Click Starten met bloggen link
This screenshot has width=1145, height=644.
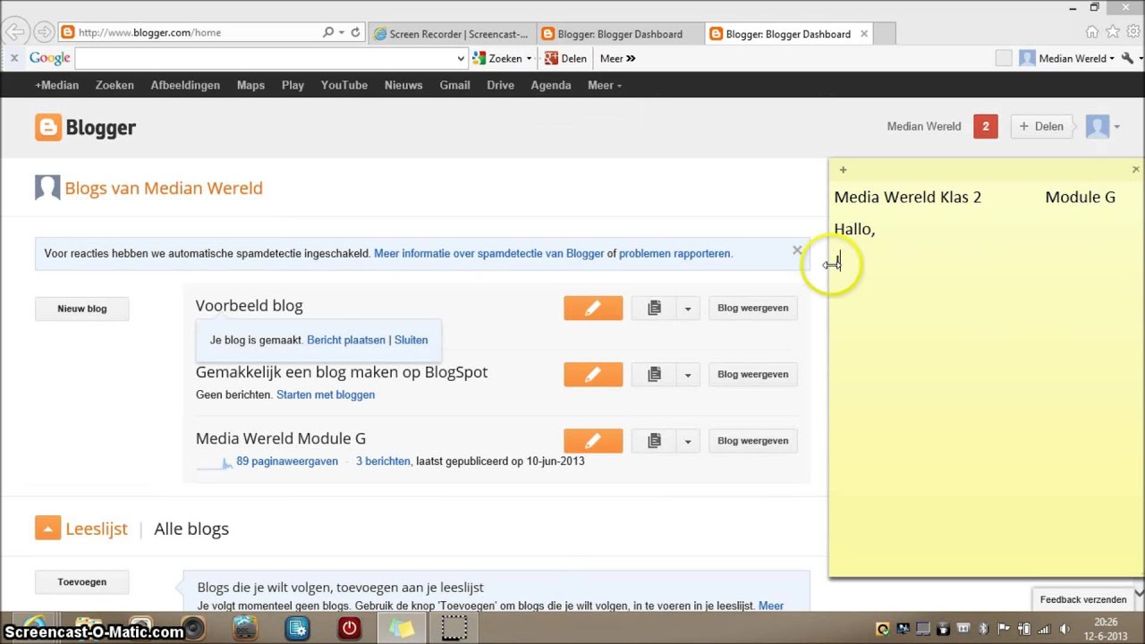click(x=326, y=394)
